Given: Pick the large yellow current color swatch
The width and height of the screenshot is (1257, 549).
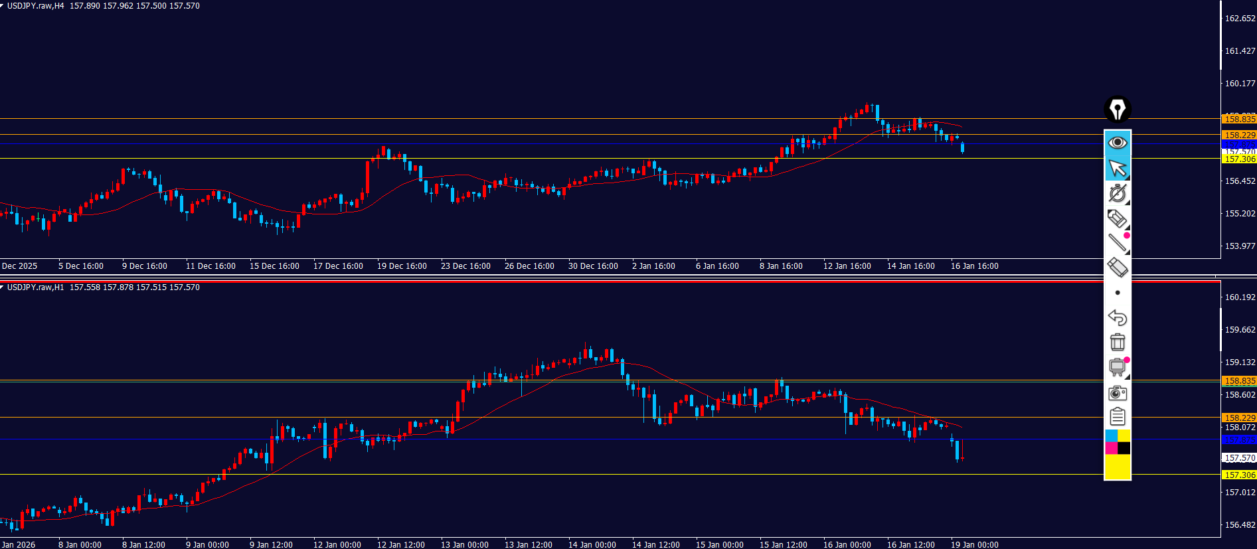Looking at the screenshot, I should tap(1117, 467).
